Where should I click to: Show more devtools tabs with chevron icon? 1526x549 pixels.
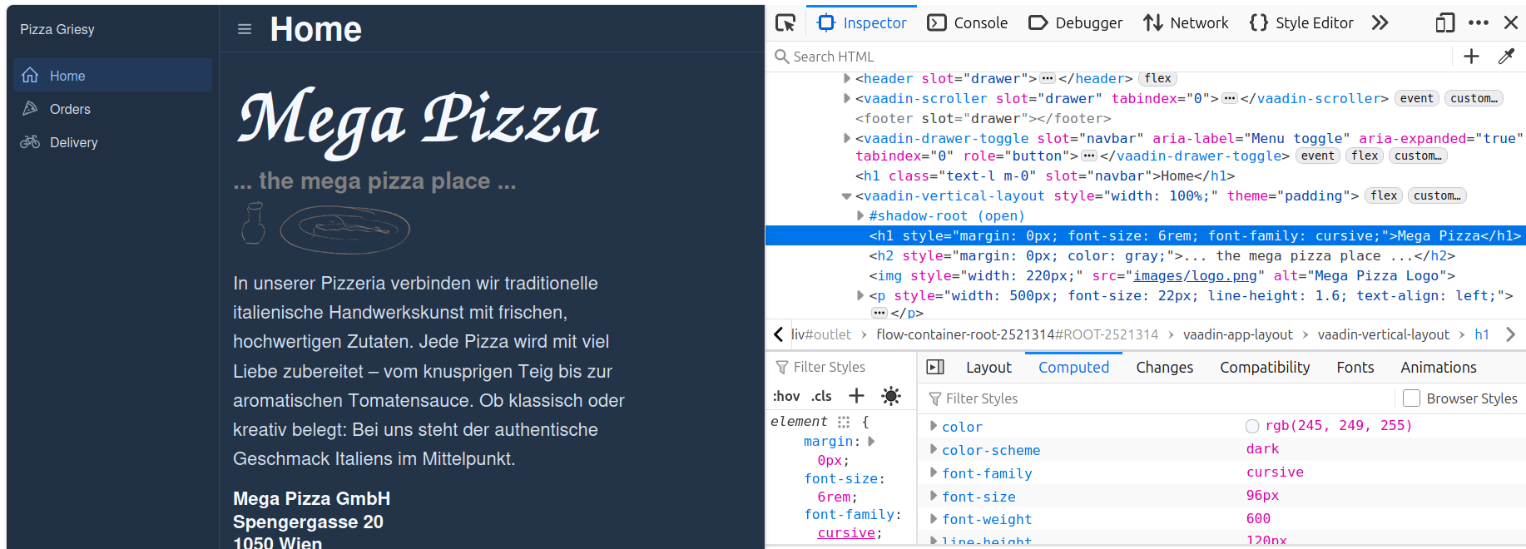(x=1380, y=22)
